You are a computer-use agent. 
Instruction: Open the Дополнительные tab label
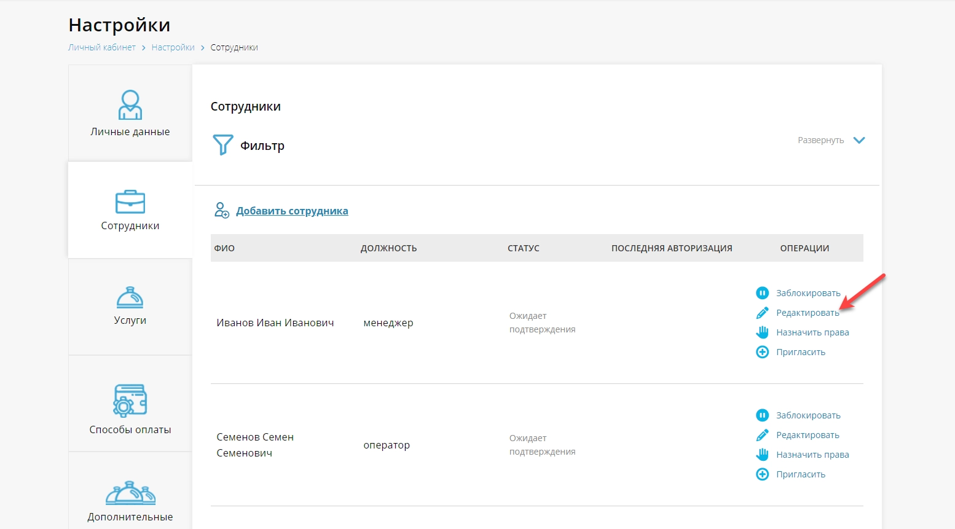tap(130, 517)
